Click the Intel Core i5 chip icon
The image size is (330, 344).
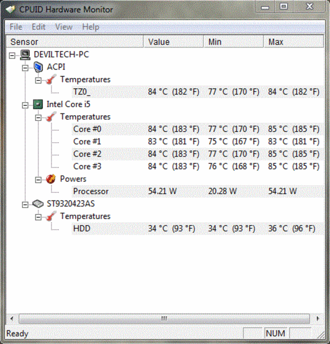[x=38, y=104]
